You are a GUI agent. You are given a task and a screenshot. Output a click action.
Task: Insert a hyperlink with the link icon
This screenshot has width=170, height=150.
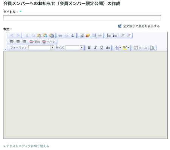[60, 36]
